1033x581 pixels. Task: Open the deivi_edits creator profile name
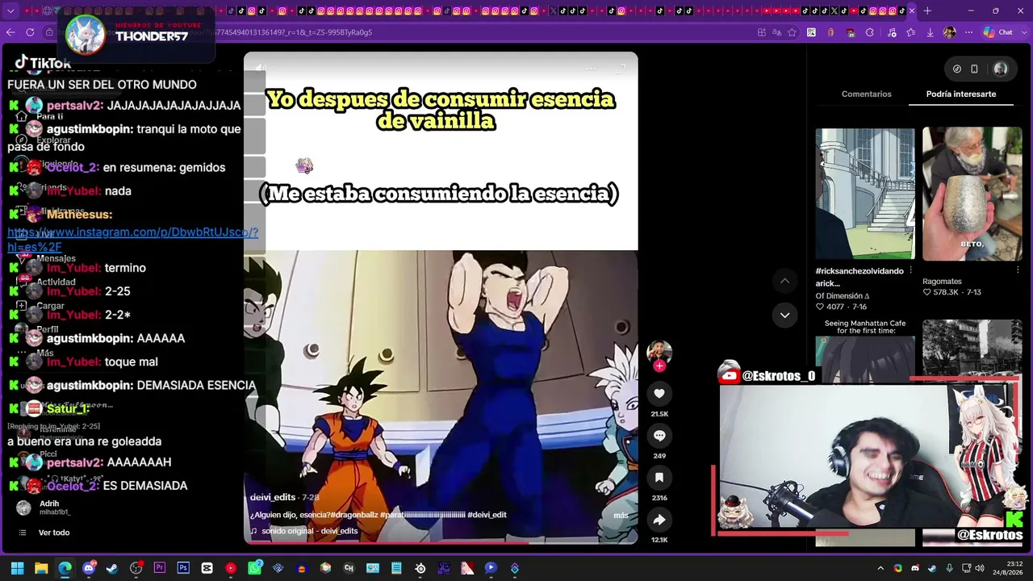[x=273, y=497]
